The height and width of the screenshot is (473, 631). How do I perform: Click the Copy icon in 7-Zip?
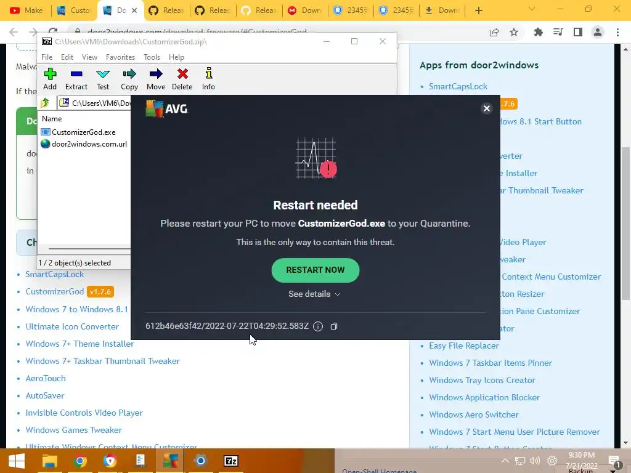click(129, 79)
